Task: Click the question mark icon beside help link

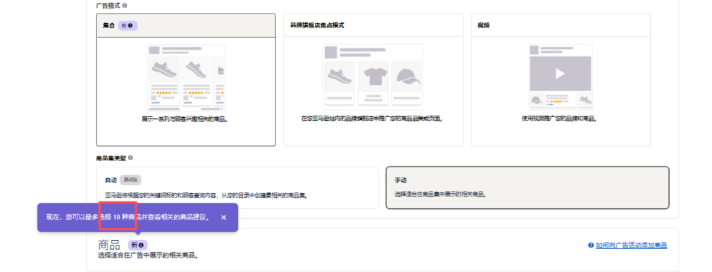Action: pyautogui.click(x=591, y=245)
